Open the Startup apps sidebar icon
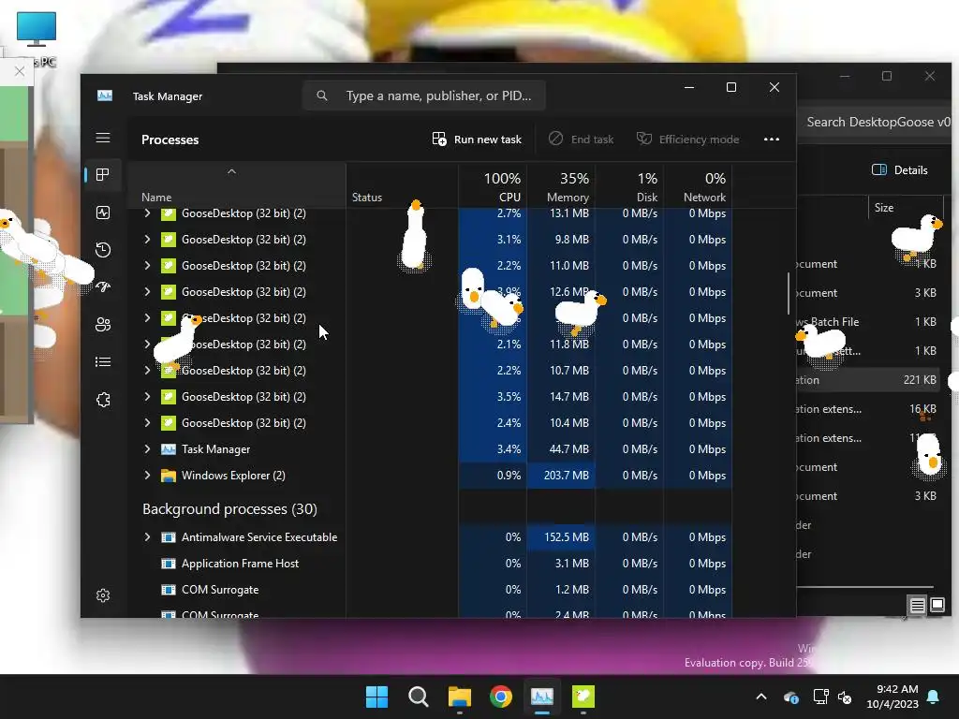This screenshot has height=719, width=959. [x=103, y=286]
